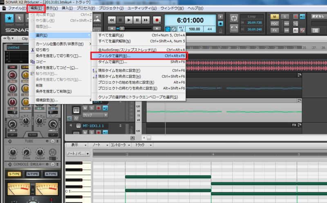The height and width of the screenshot is (203, 327).
Task: Open the ファイル(F) menu
Action: point(17,8)
